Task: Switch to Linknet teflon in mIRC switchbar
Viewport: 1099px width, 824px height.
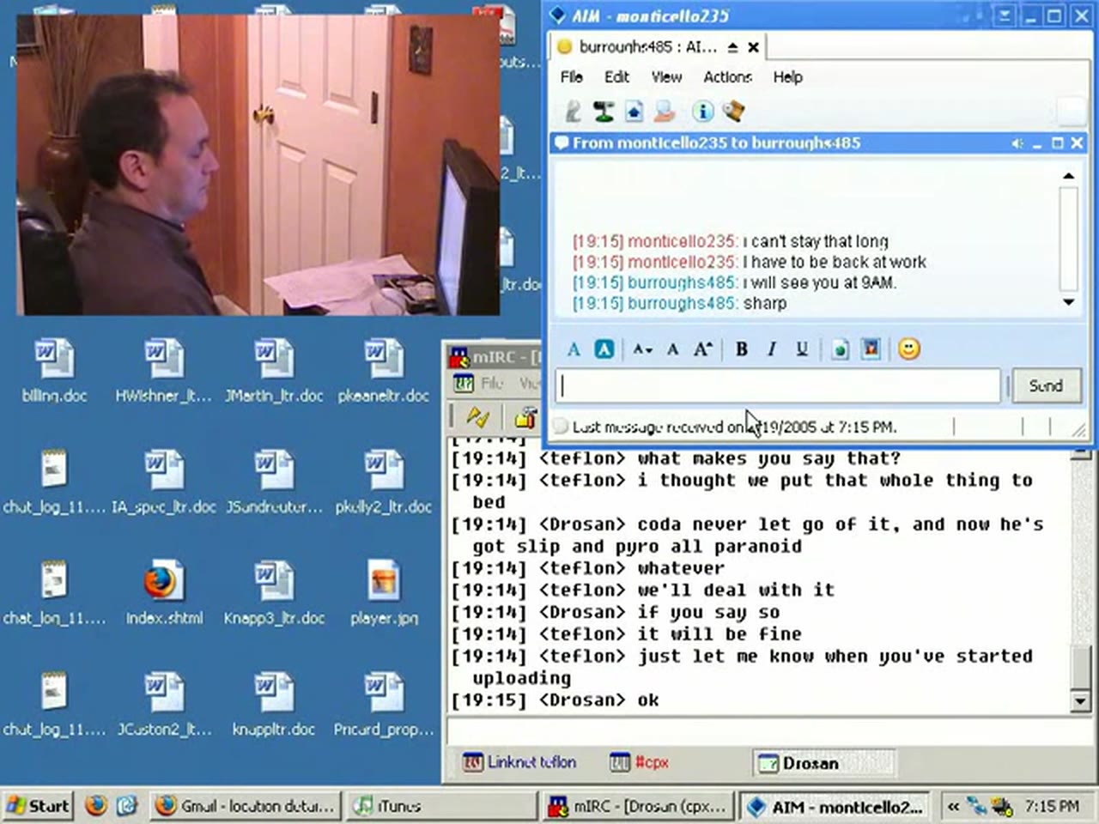Action: tap(520, 761)
